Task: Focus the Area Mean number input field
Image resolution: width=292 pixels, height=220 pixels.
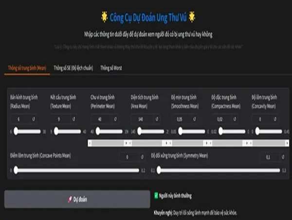Action: [143, 119]
